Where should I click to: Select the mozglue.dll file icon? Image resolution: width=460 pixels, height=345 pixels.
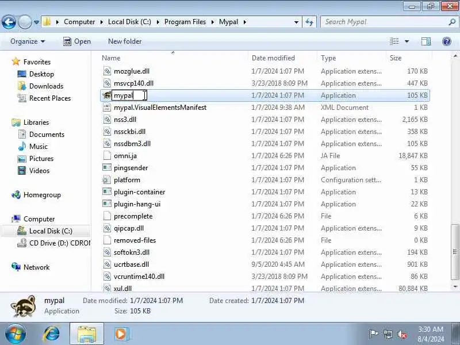coord(107,71)
